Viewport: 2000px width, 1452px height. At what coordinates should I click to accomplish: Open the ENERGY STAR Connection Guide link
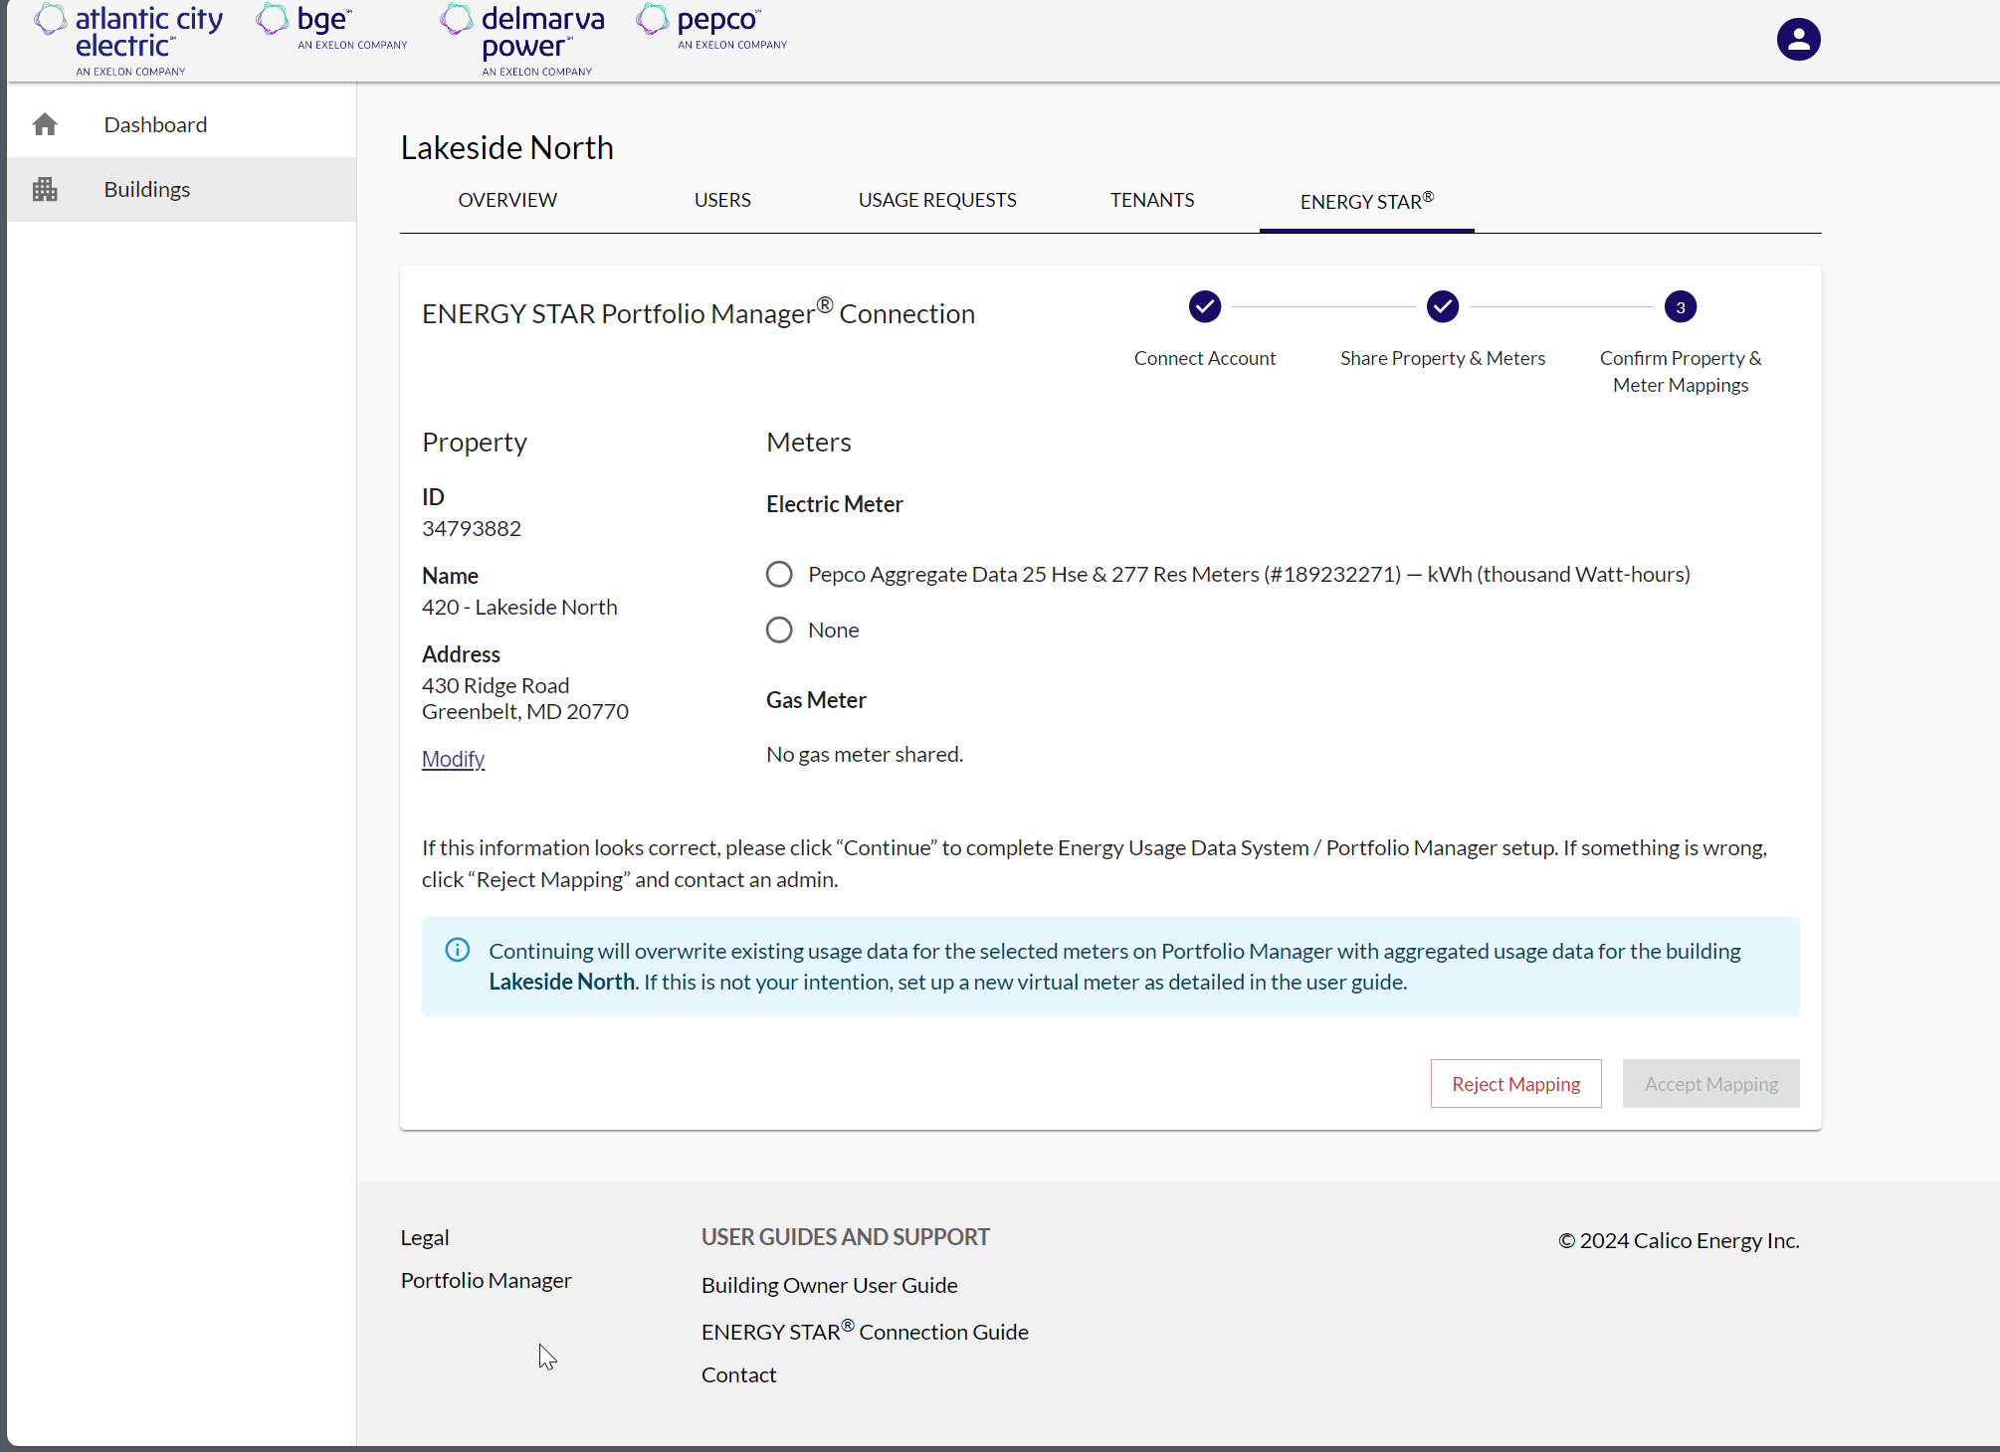pyautogui.click(x=865, y=1331)
